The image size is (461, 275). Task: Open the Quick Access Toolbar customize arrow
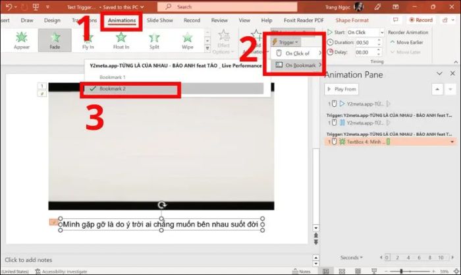[47, 7]
